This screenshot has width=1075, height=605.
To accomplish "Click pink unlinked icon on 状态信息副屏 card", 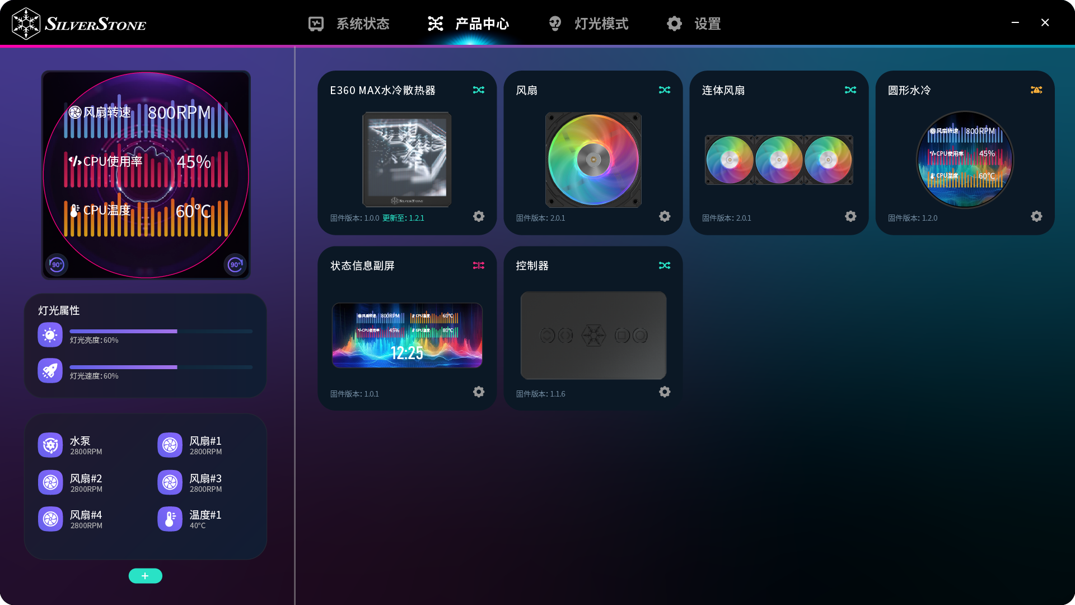I will coord(478,266).
